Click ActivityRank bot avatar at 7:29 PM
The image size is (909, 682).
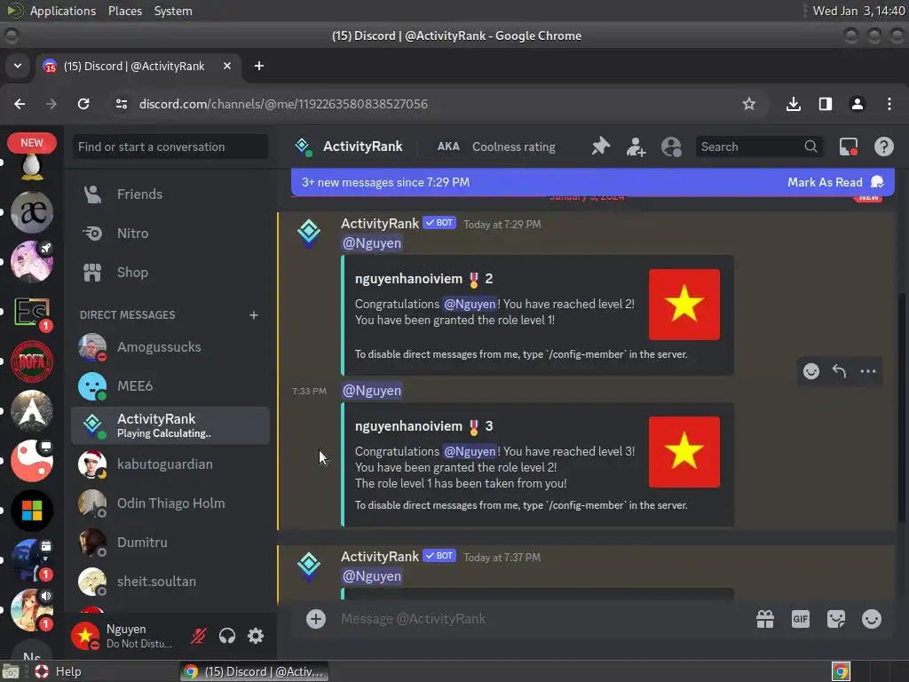(x=309, y=233)
